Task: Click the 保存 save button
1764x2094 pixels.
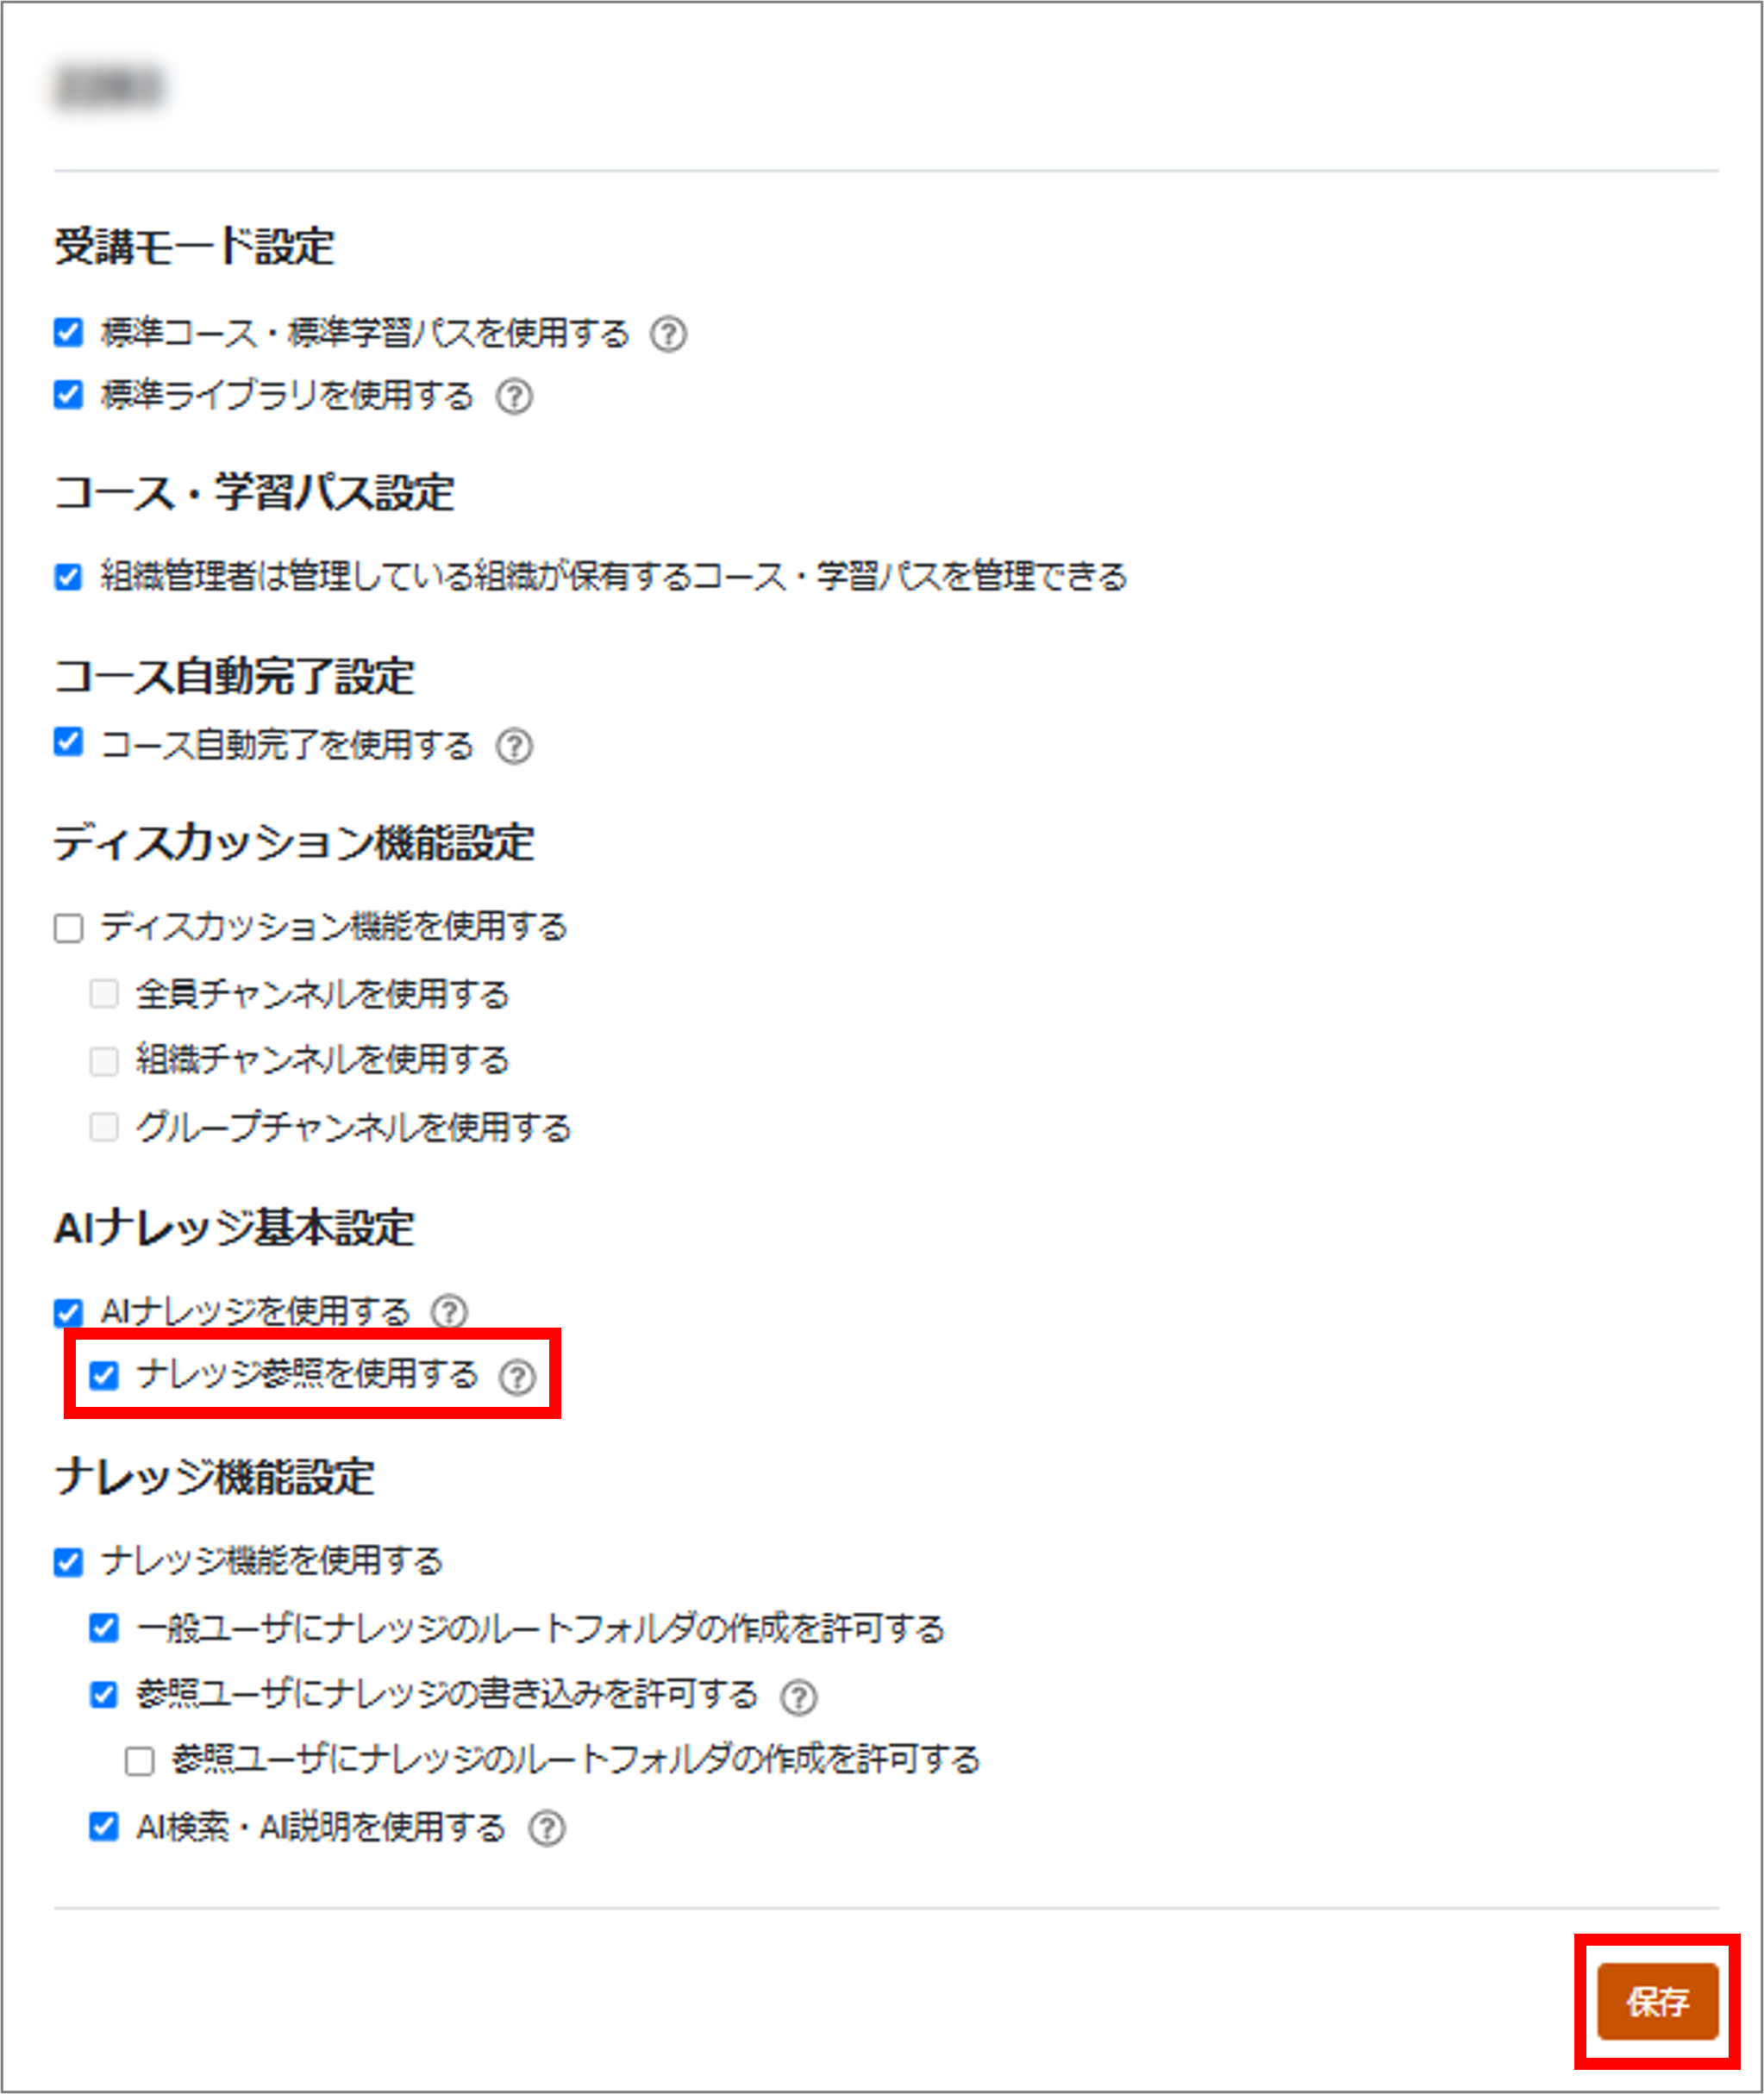Action: pos(1657,2001)
